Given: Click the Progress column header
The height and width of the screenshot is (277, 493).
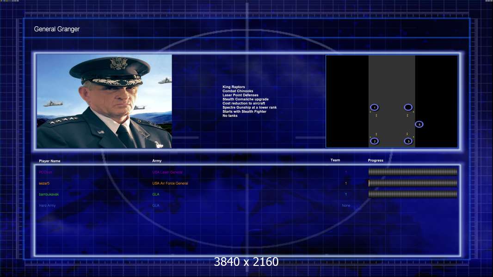Looking at the screenshot, I should [376, 160].
